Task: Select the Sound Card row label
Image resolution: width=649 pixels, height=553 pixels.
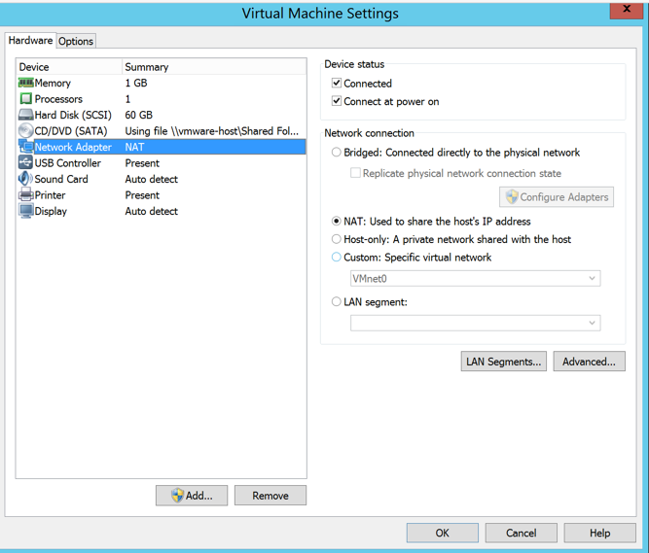Action: click(61, 179)
